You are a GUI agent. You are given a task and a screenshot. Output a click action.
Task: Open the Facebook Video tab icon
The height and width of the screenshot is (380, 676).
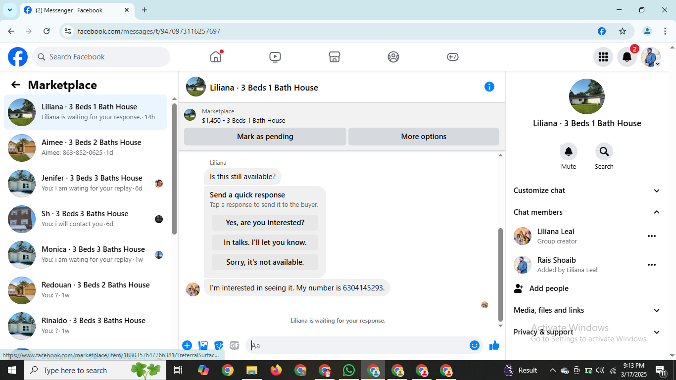(x=275, y=57)
